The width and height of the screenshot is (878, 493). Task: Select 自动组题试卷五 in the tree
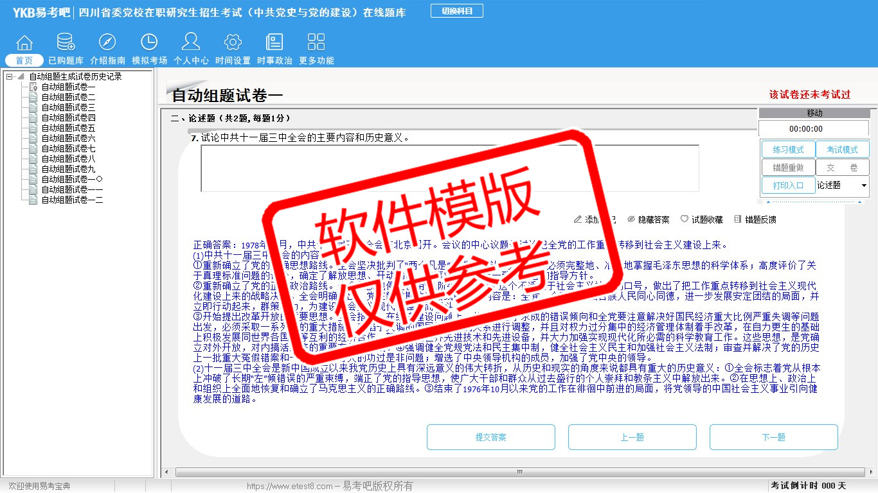coord(68,128)
